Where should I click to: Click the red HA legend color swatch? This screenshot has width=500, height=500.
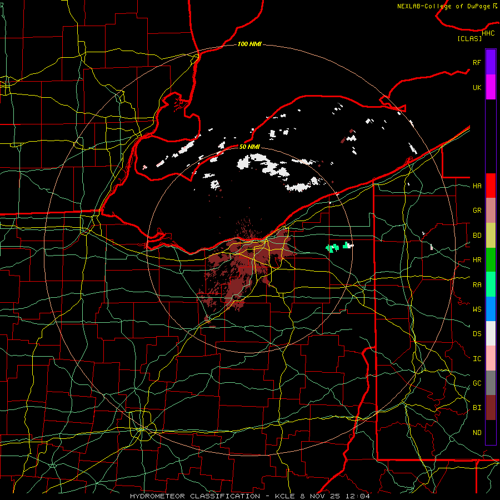click(x=491, y=186)
